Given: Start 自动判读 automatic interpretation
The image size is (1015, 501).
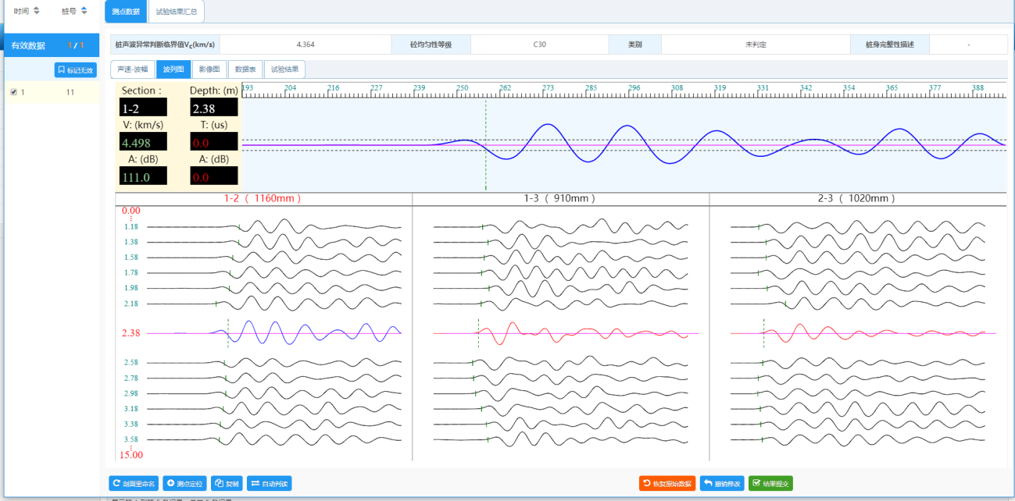Looking at the screenshot, I should point(269,484).
